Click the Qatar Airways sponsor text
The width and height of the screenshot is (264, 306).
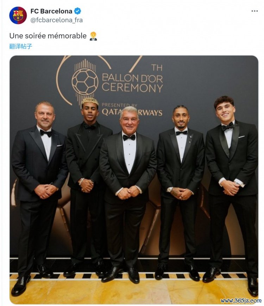pyautogui.click(x=132, y=112)
